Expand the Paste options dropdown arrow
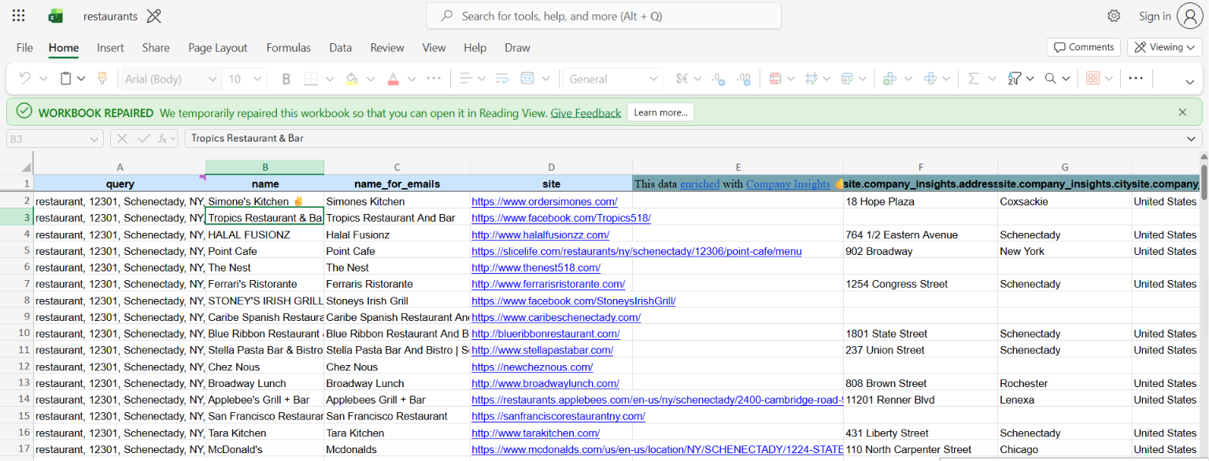The width and height of the screenshot is (1209, 461). coord(83,79)
